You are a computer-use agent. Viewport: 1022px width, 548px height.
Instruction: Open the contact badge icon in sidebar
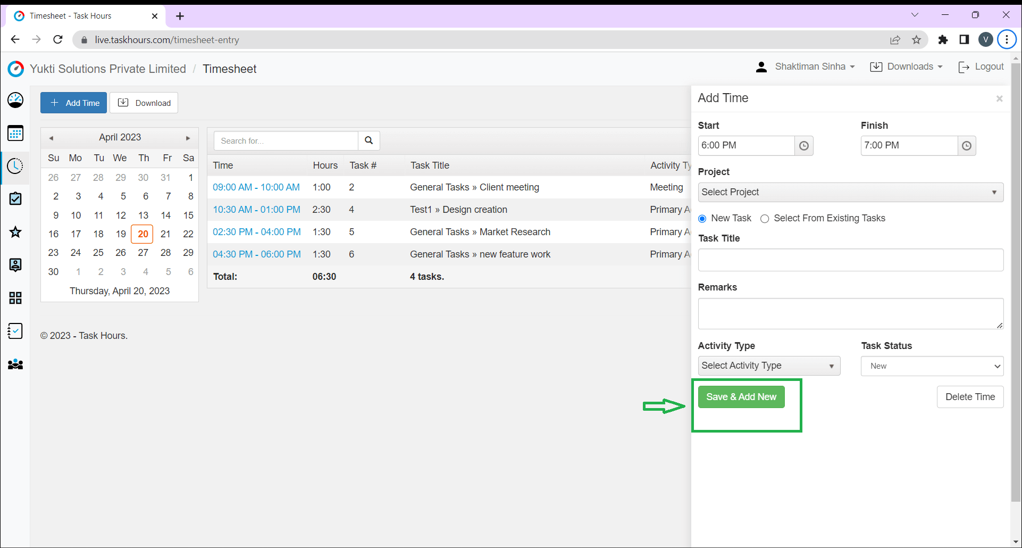[15, 265]
